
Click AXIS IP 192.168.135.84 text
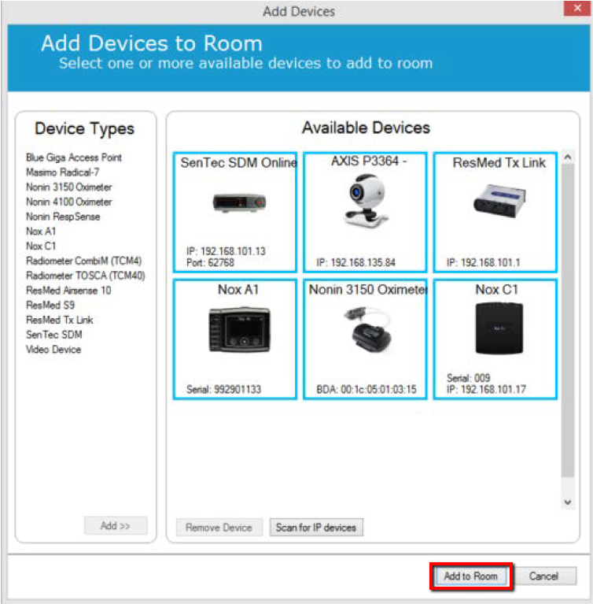point(356,263)
